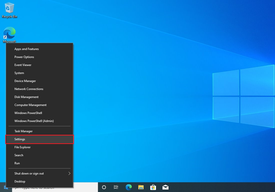Click the Settings menu entry

(39, 139)
